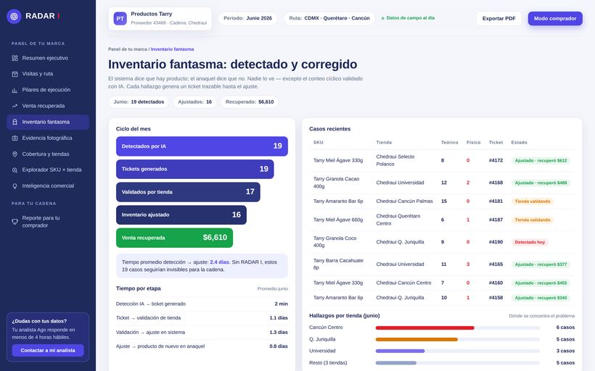Select Venta recuperada menu item
This screenshot has width=595, height=371.
pyautogui.click(x=48, y=106)
